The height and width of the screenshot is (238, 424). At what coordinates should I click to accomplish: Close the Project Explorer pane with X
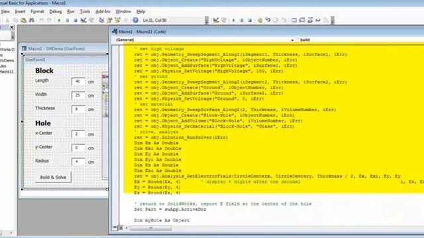click(x=12, y=27)
